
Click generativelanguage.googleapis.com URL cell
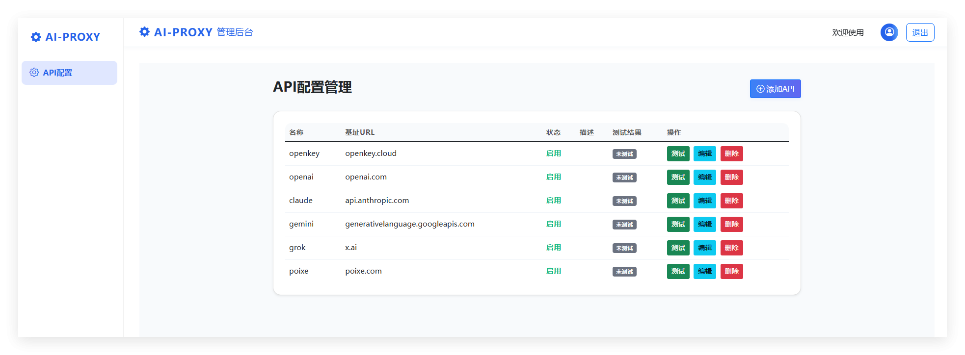pyautogui.click(x=410, y=224)
